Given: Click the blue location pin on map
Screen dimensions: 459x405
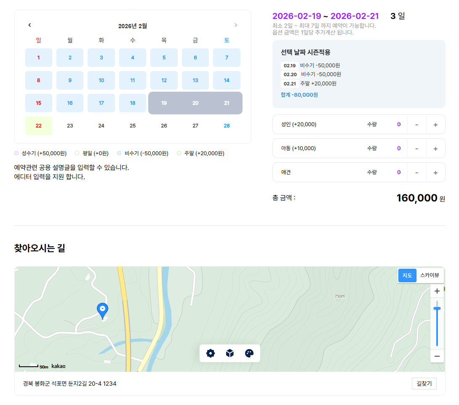Looking at the screenshot, I should coord(102,310).
